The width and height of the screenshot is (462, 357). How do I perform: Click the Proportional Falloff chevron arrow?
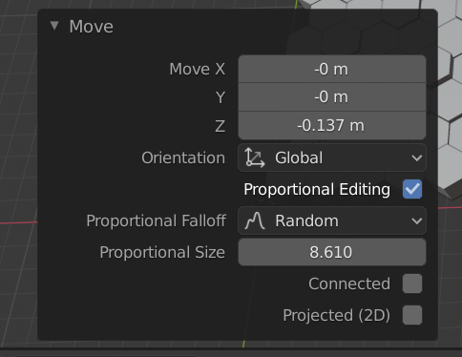(x=416, y=220)
